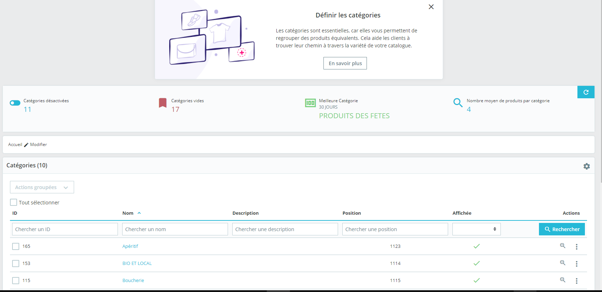The width and height of the screenshot is (602, 292).
Task: Check the Tout sélectionner checkbox
Action: click(x=14, y=202)
